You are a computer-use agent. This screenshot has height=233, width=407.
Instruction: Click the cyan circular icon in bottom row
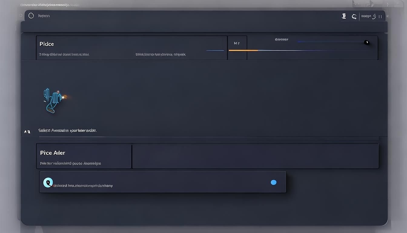tap(48, 182)
